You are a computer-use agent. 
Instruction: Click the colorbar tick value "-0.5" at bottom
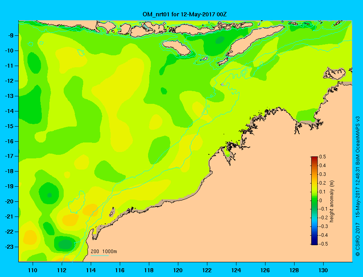(324, 244)
